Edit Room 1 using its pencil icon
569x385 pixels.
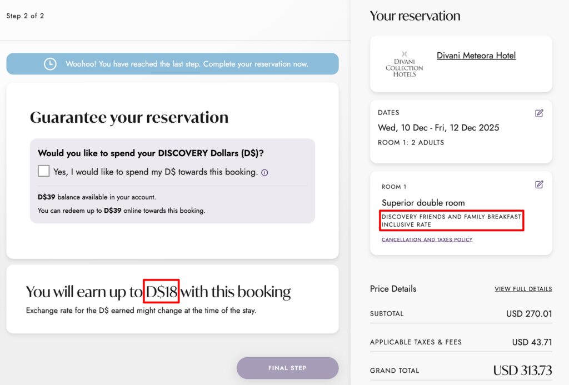(539, 184)
